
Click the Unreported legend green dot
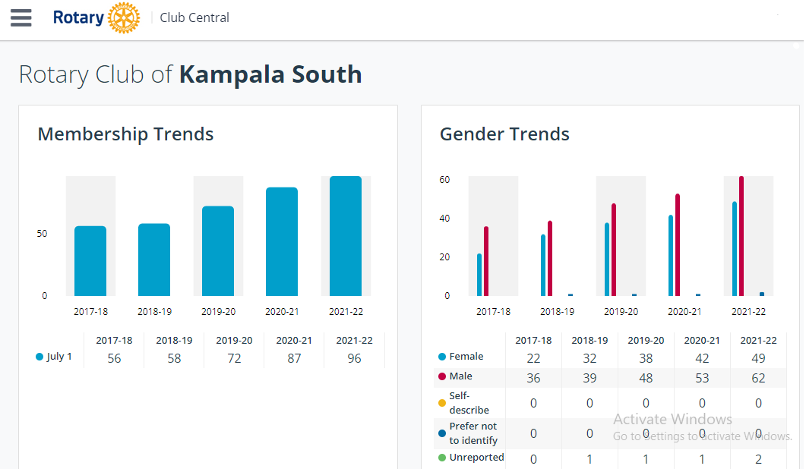[442, 457]
